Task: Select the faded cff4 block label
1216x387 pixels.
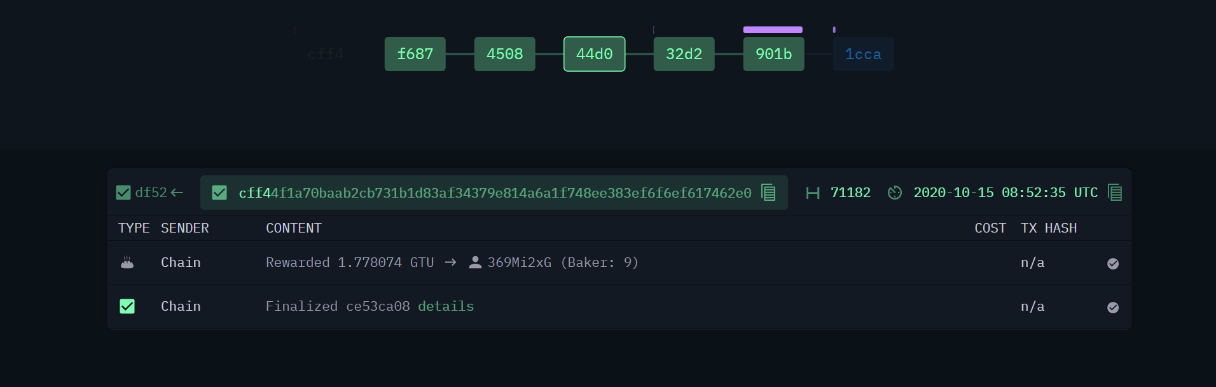Action: click(326, 54)
